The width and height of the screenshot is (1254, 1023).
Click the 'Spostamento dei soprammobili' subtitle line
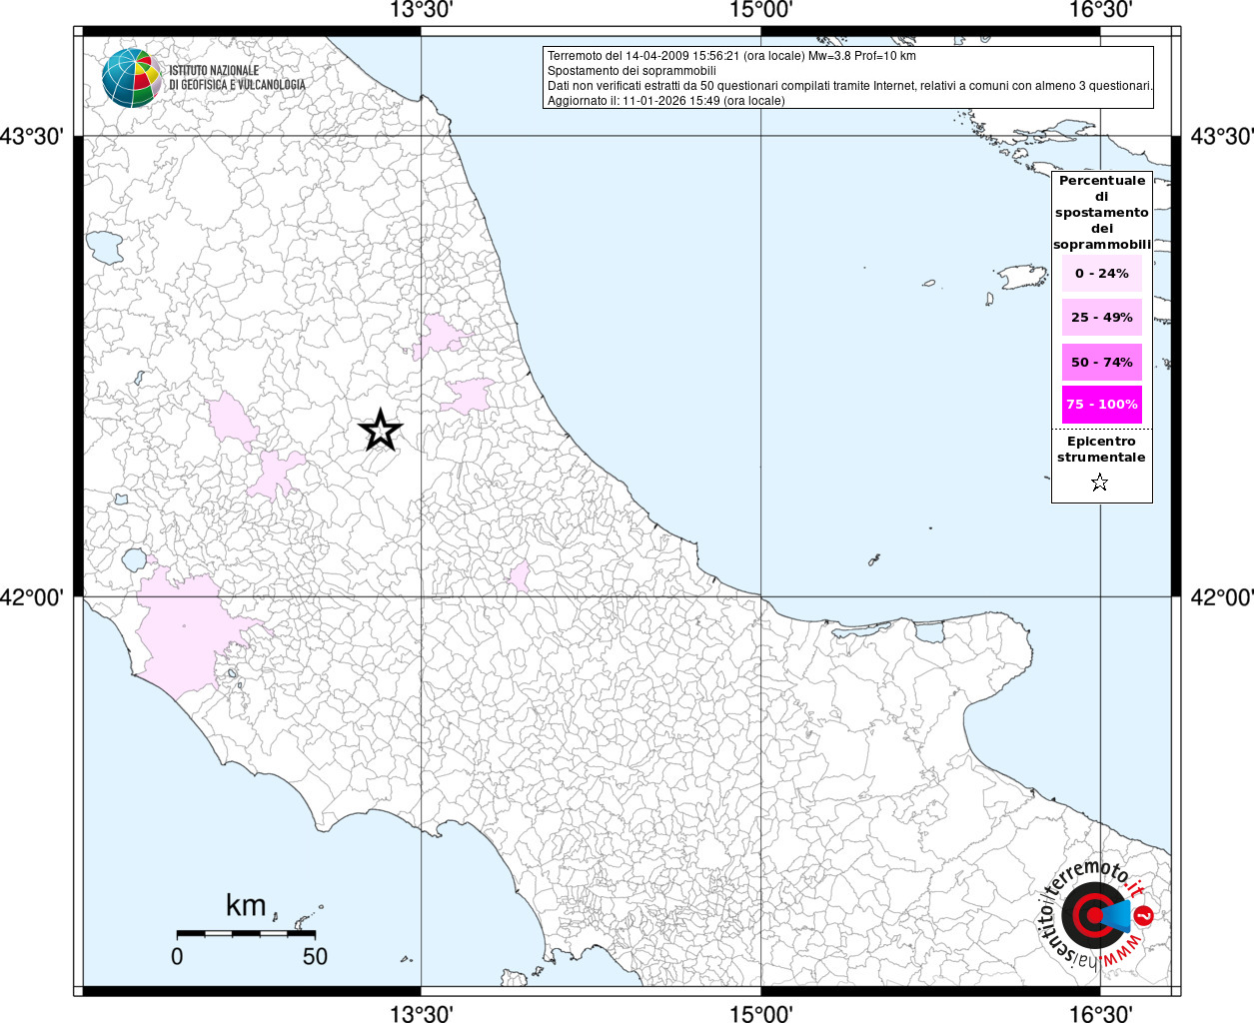pos(631,71)
